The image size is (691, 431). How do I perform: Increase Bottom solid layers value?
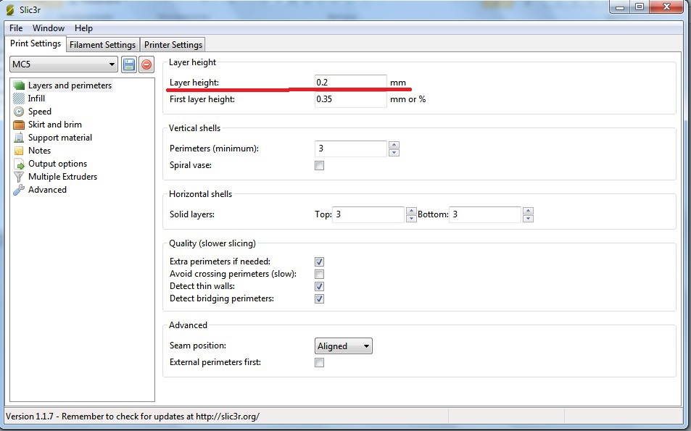coord(528,211)
